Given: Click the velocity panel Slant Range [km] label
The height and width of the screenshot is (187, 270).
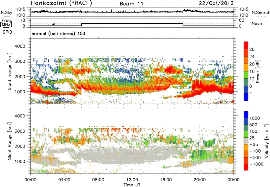Looking at the screenshot, I should pyautogui.click(x=10, y=141).
